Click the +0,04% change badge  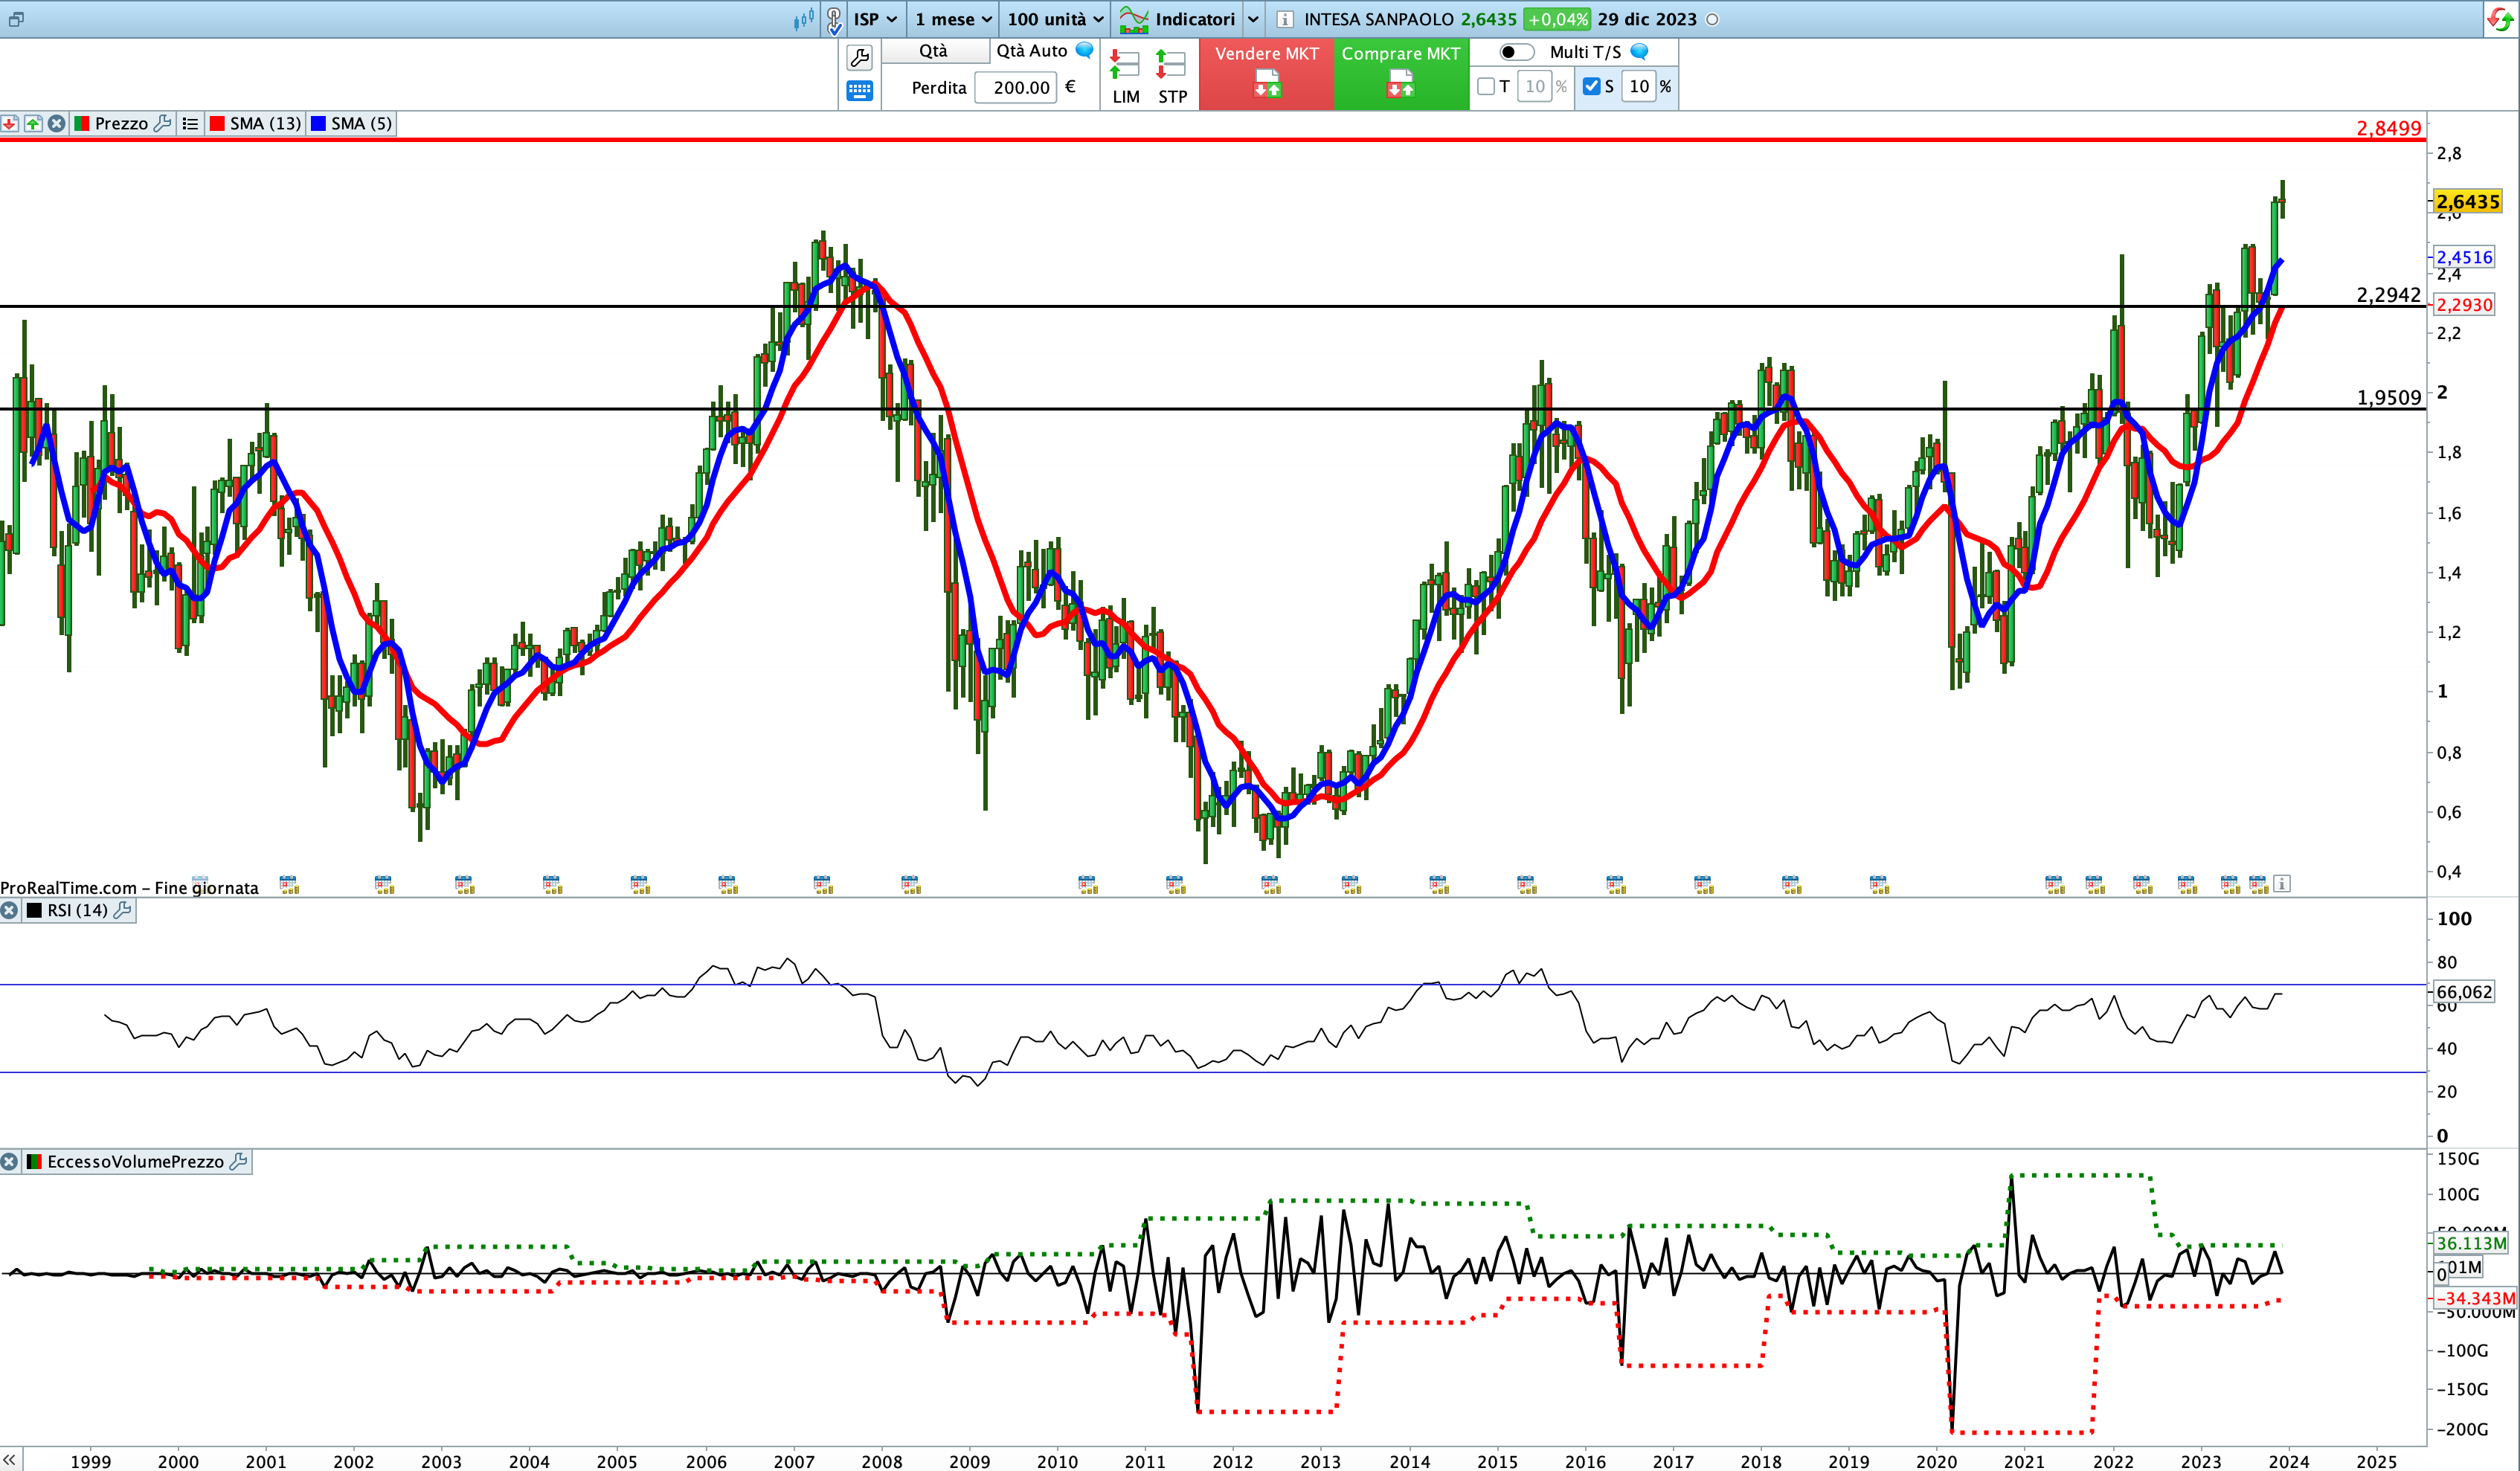(x=1557, y=19)
